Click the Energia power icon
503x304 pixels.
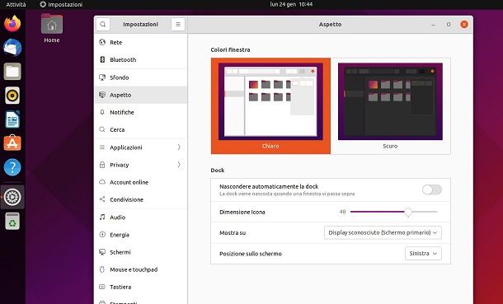pos(102,235)
